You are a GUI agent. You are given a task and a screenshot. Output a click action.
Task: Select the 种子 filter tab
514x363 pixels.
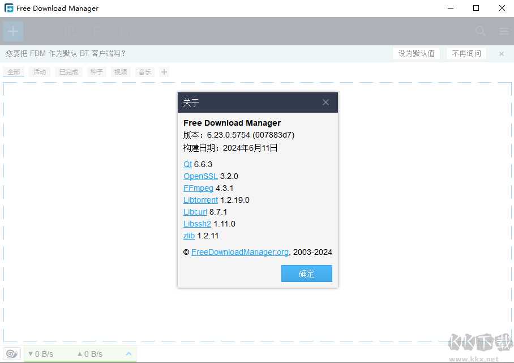click(x=96, y=72)
